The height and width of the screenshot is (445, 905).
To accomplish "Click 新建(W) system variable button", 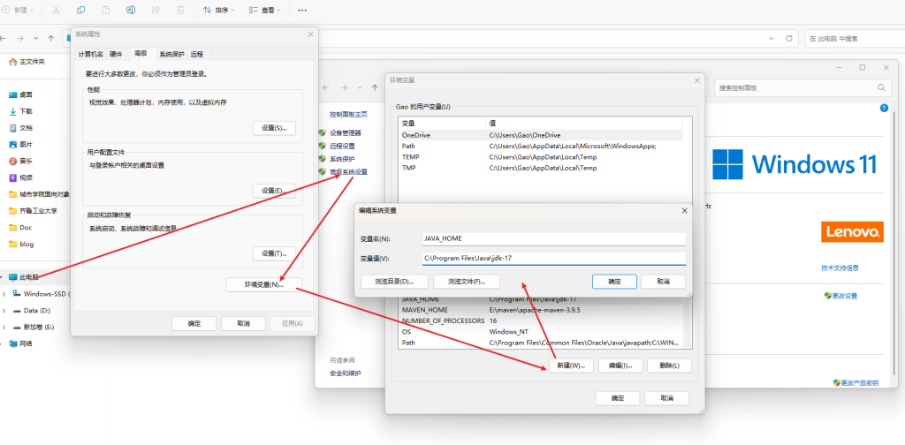I will 571,366.
